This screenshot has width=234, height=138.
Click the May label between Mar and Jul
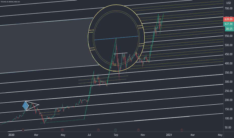tap(63, 135)
